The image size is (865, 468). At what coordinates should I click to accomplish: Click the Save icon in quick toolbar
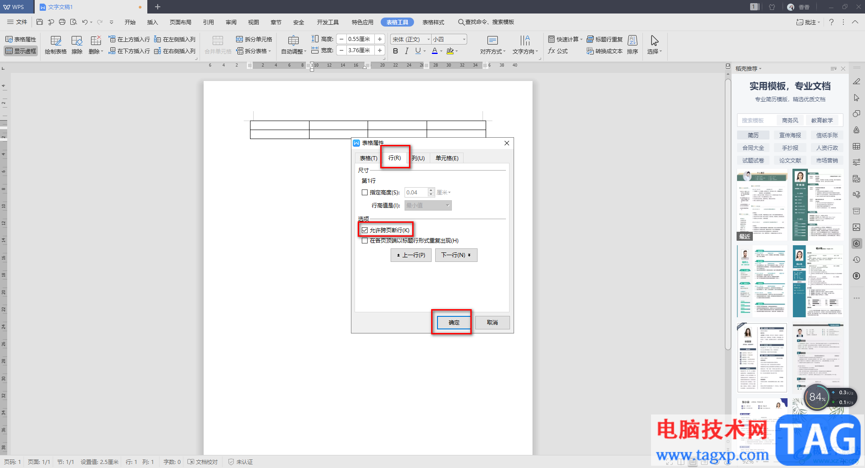click(x=40, y=22)
